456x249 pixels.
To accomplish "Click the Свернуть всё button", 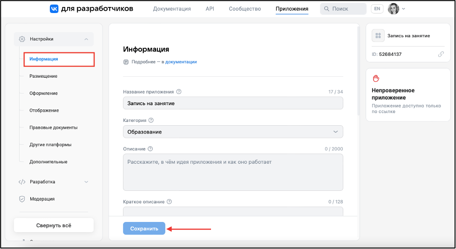I will pos(54,225).
